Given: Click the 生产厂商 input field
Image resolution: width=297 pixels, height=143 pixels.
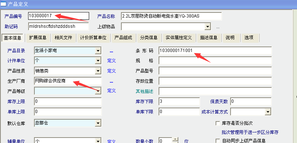Looking at the screenshot, I should click(x=68, y=81).
